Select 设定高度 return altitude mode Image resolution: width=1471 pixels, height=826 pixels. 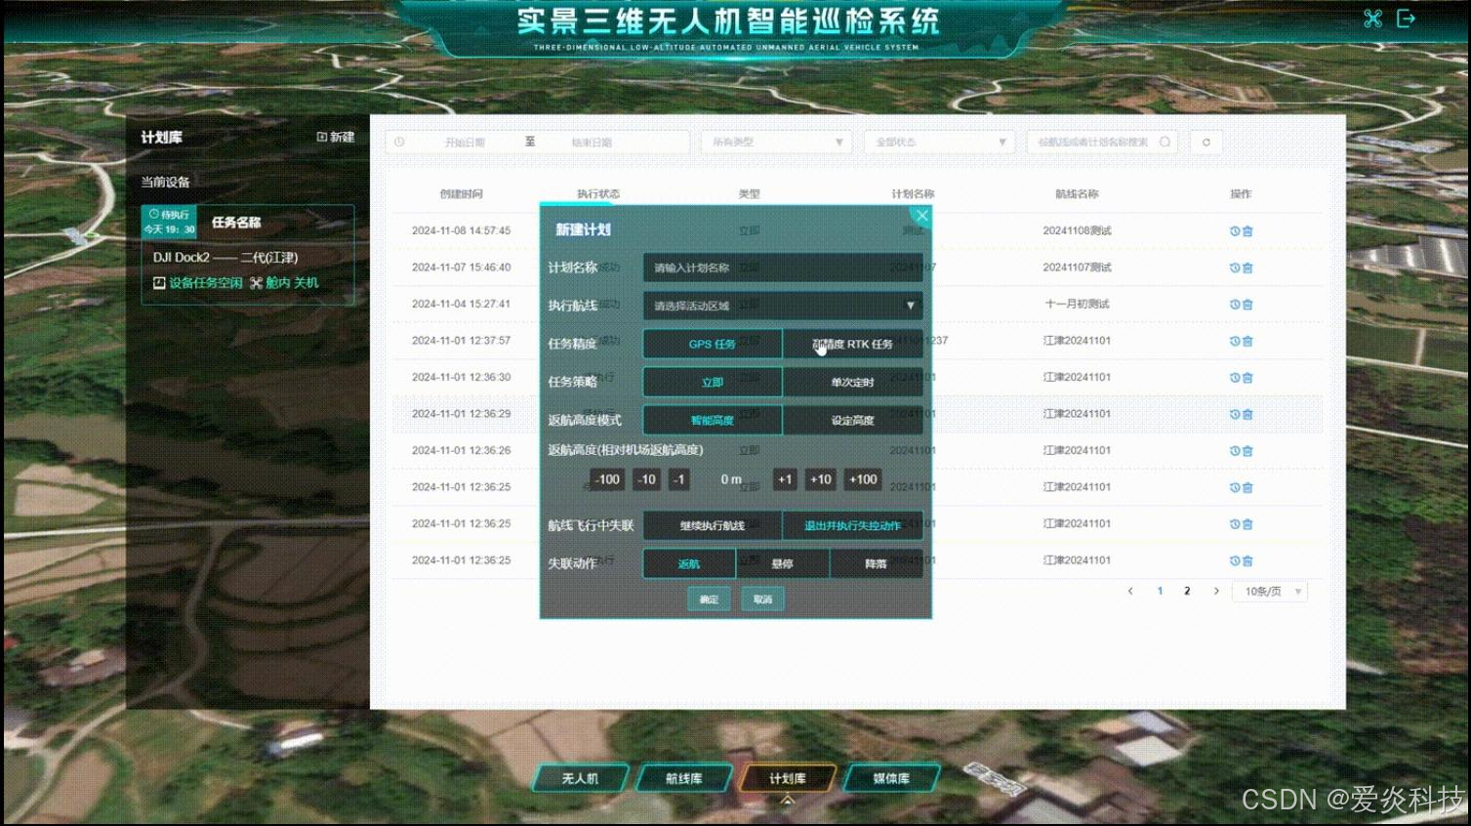point(852,420)
